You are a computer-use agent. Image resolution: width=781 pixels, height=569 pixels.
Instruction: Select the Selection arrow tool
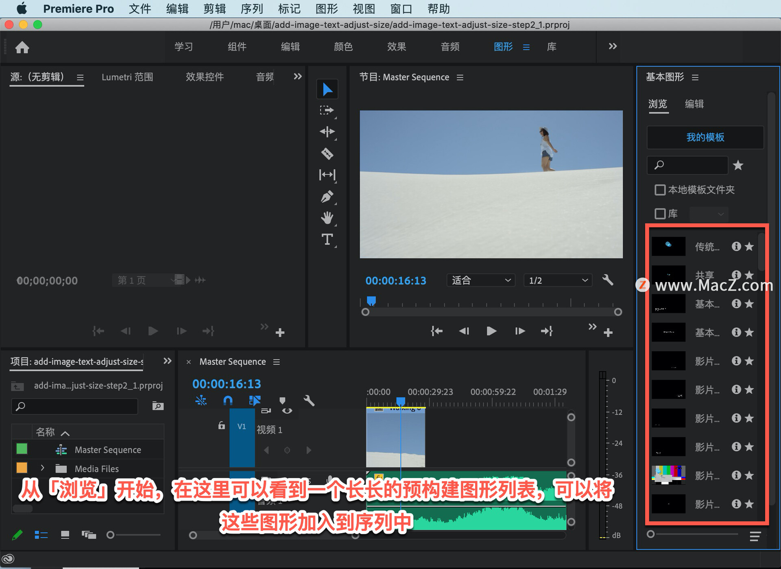pos(327,89)
